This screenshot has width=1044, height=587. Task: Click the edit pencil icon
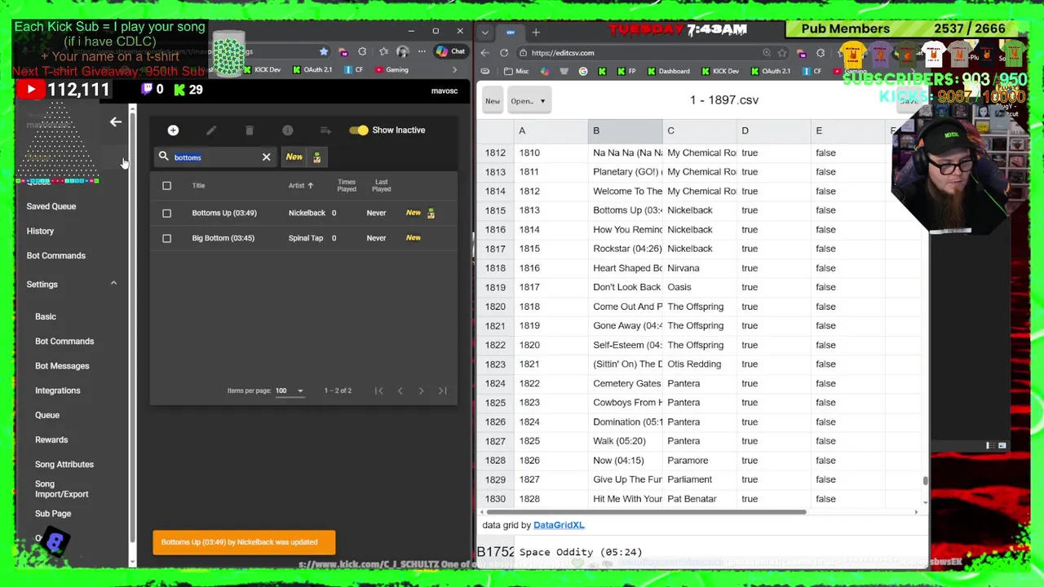coord(211,130)
